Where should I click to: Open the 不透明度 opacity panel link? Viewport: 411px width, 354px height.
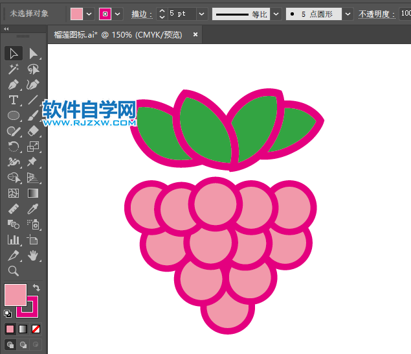pyautogui.click(x=375, y=14)
